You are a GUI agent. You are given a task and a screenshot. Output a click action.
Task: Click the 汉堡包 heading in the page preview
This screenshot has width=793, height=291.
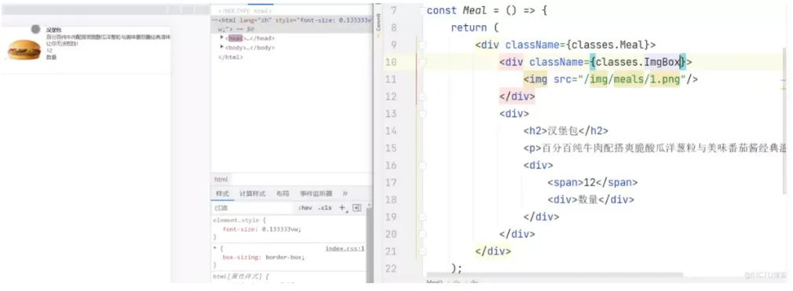53,31
